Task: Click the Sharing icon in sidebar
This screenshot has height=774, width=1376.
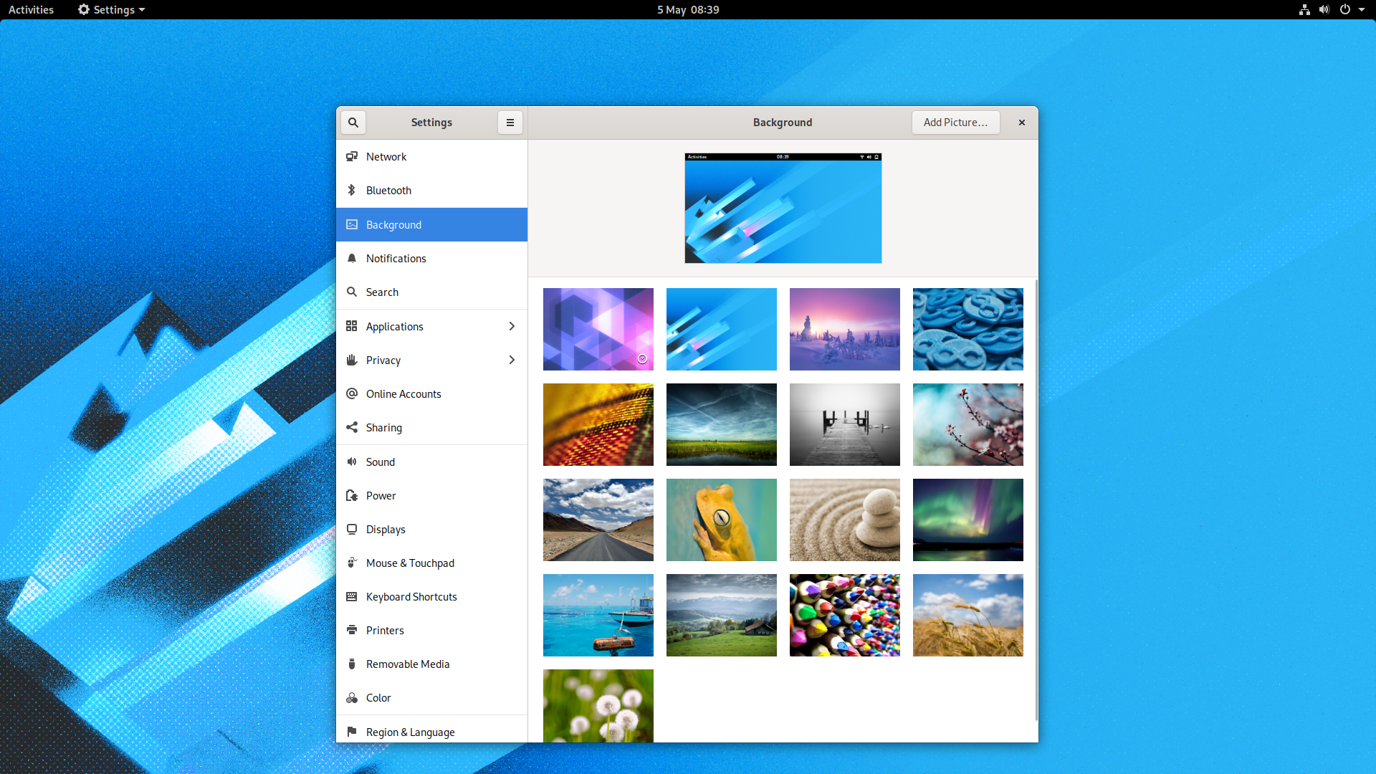Action: (352, 428)
